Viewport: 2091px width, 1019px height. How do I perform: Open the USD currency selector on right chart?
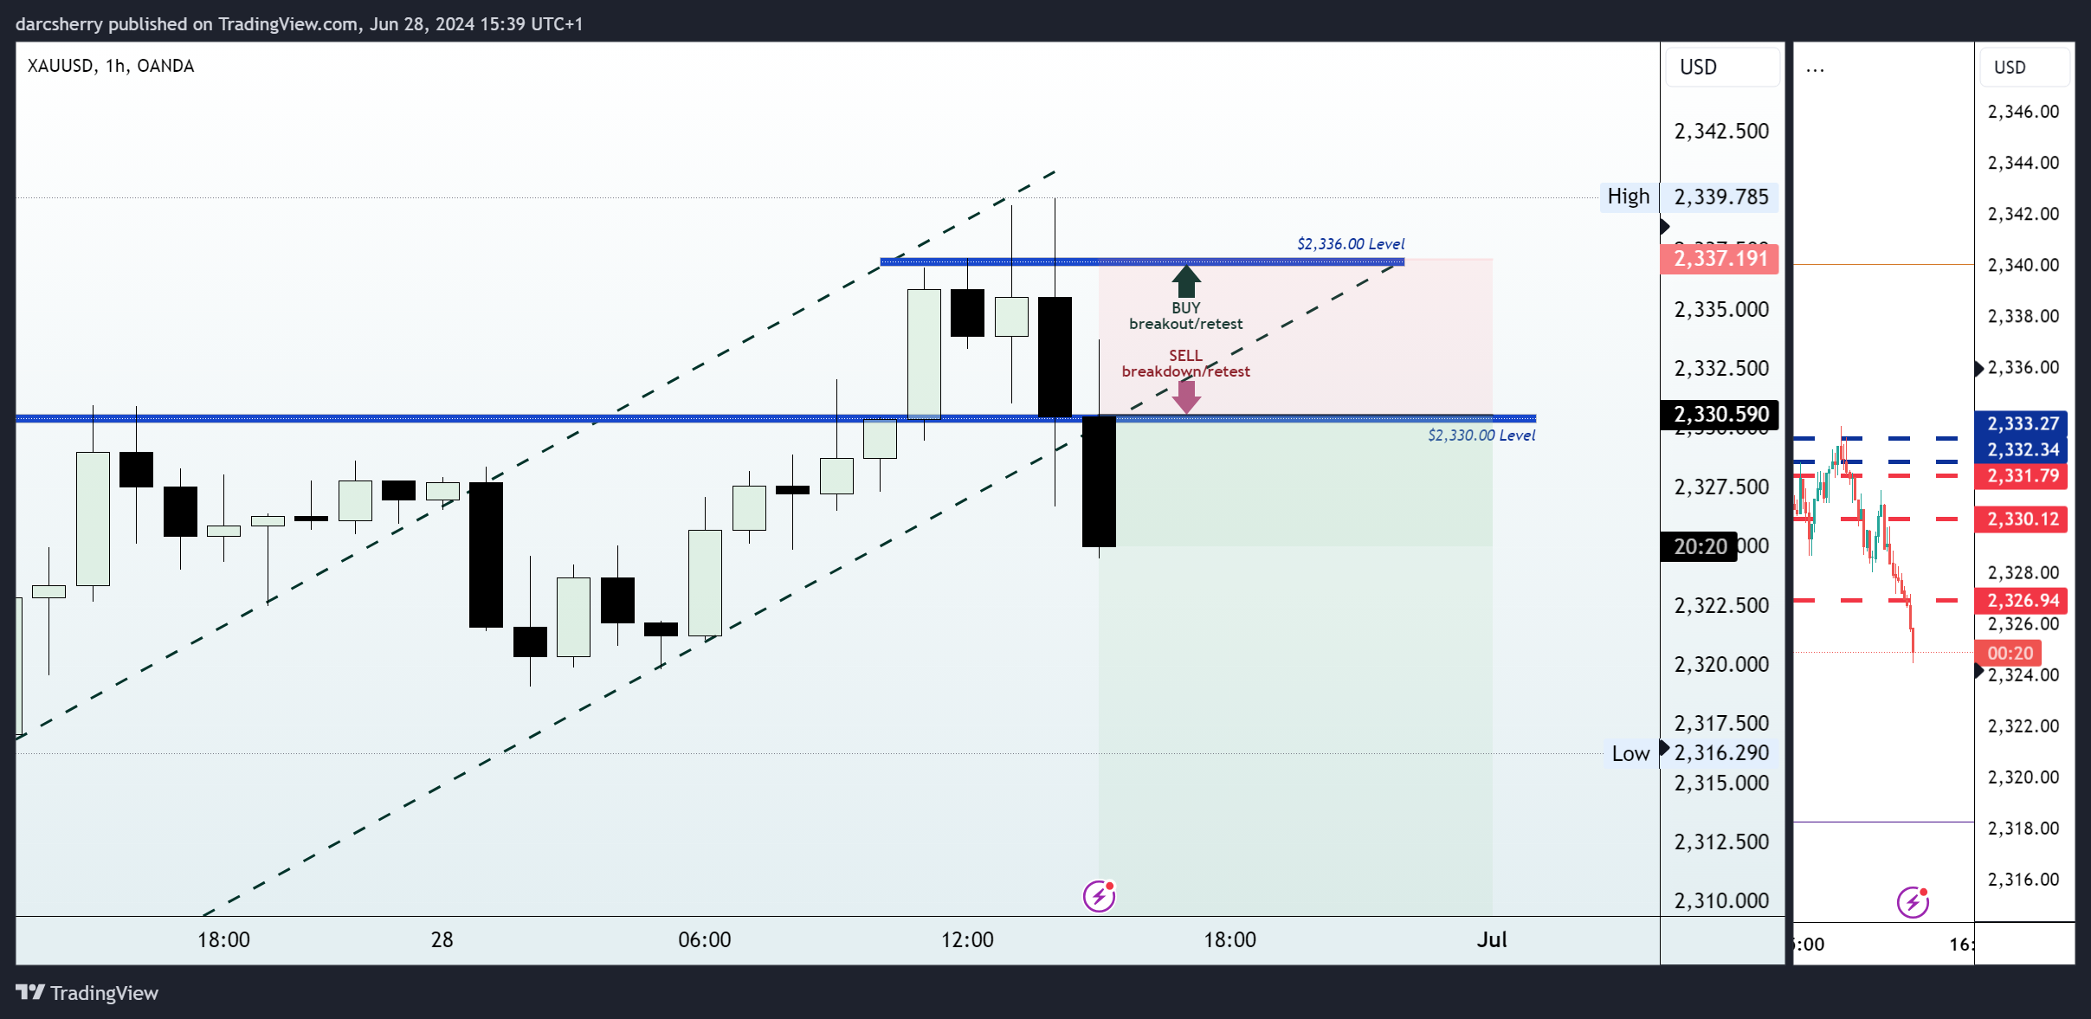[x=2024, y=67]
